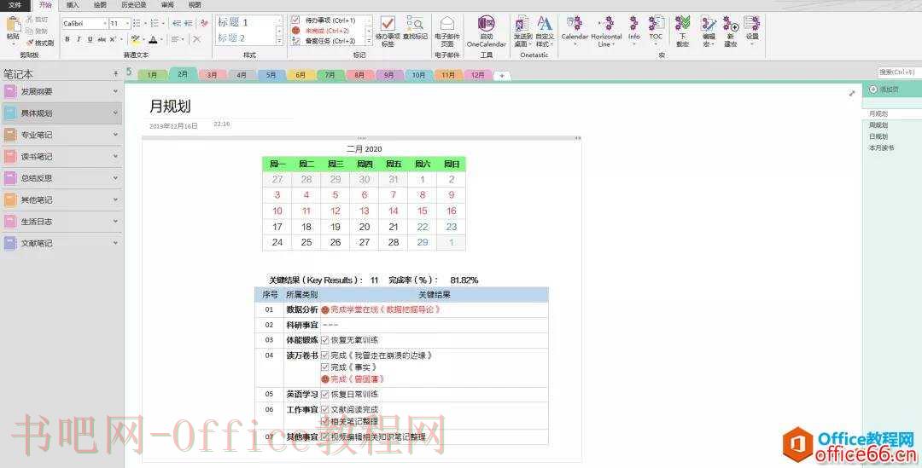Open the 周规划 page in list

pyautogui.click(x=878, y=125)
